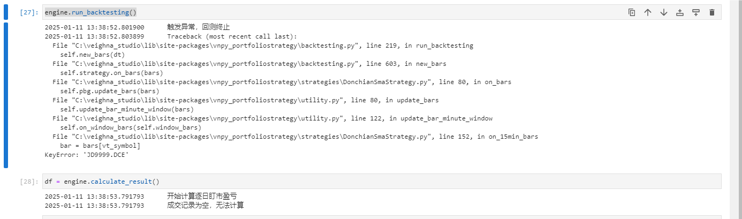The height and width of the screenshot is (219, 742).
Task: Insert a new cell below
Action: (x=696, y=12)
